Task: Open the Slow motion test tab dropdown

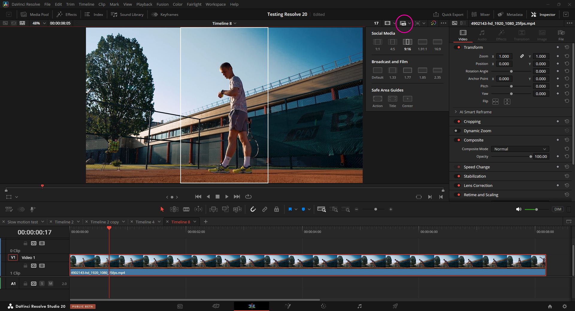Action: 43,222
